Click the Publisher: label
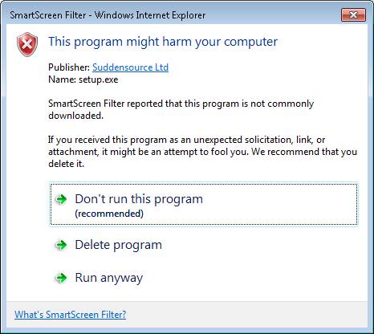This screenshot has height=334, width=374. click(x=69, y=67)
